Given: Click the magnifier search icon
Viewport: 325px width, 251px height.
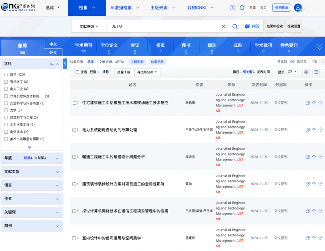Looking at the screenshot, I should 235,26.
